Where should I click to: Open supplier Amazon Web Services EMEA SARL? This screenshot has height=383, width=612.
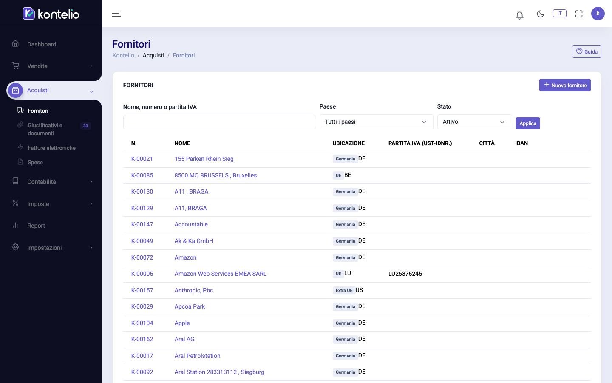pos(221,274)
